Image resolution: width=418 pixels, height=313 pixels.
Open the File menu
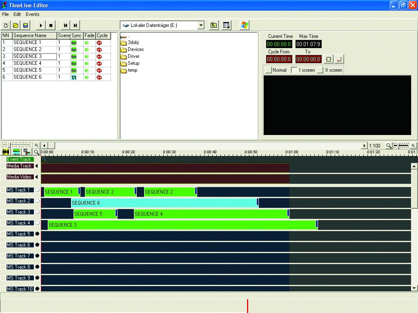(5, 14)
